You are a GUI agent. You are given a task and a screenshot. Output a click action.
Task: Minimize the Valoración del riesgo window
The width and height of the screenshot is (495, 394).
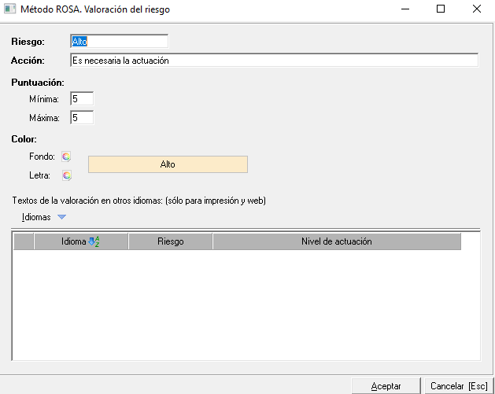point(404,9)
